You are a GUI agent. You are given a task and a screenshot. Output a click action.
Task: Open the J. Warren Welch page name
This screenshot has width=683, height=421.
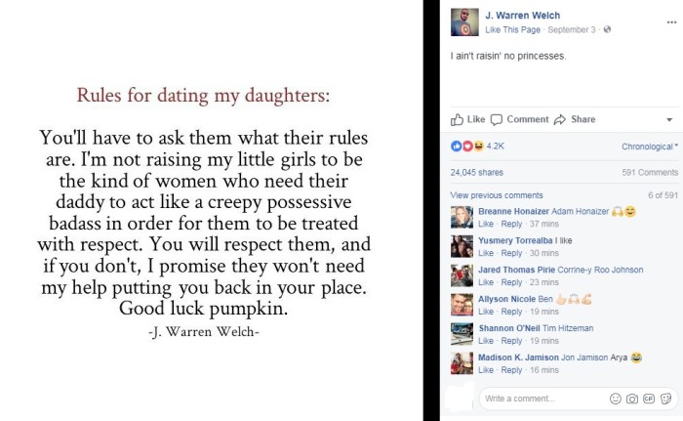click(523, 16)
